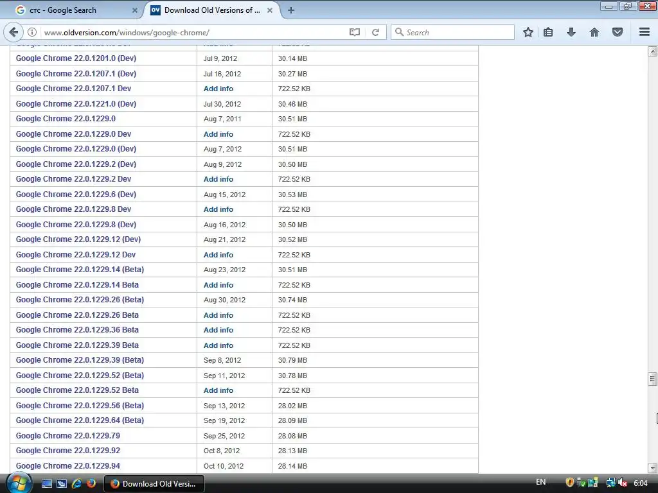
Task: Click Add info for 22.0.1229.0 Dev
Action: tap(218, 134)
